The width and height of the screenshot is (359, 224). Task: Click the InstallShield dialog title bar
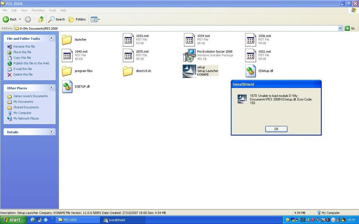coord(276,84)
